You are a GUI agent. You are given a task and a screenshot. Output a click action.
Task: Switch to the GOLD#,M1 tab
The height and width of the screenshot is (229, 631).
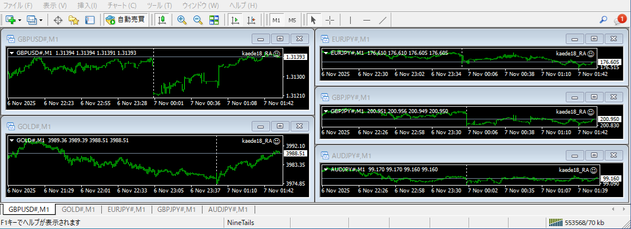click(80, 210)
